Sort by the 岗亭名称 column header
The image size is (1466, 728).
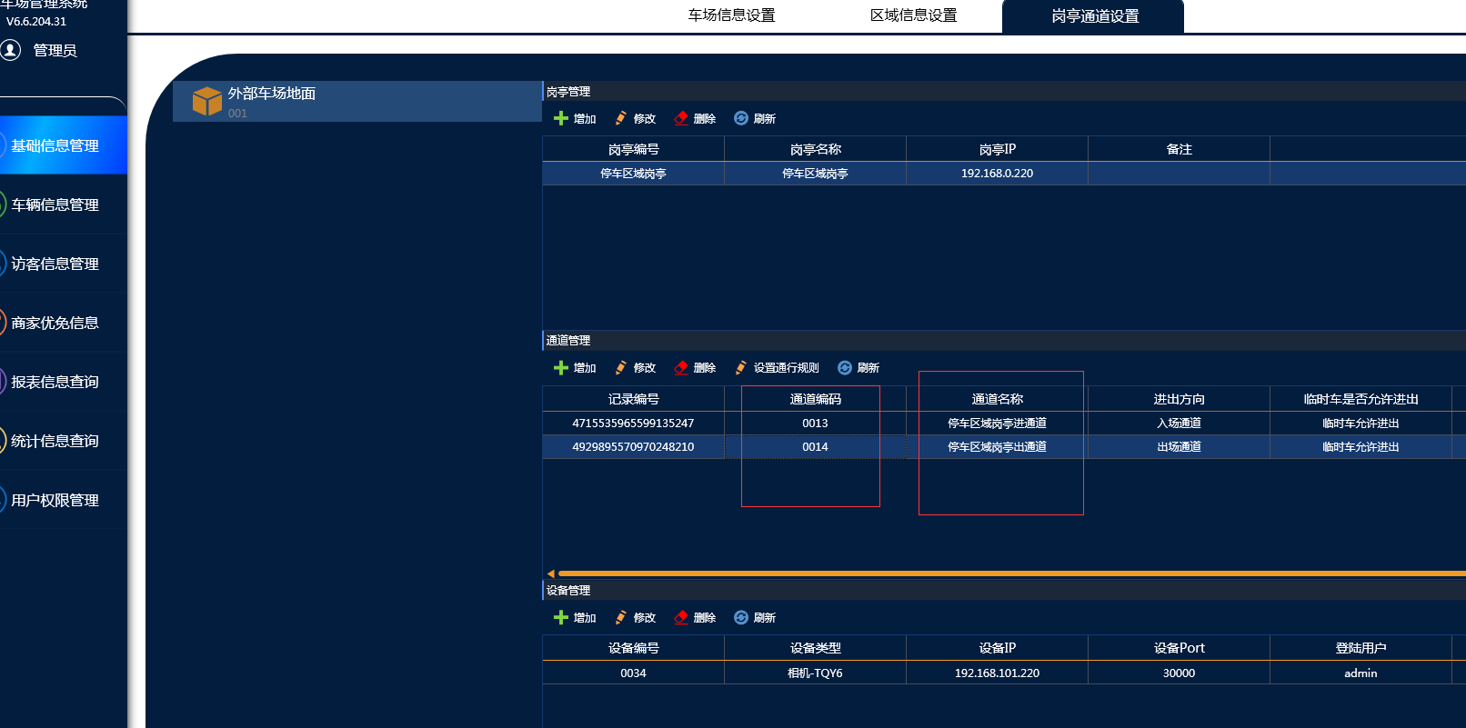816,149
